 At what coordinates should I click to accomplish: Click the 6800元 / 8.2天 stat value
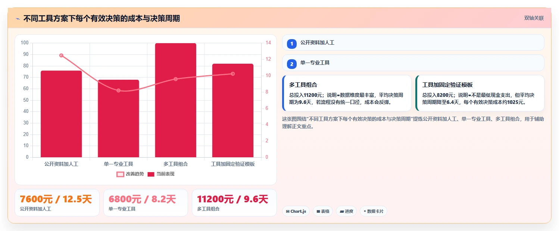tap(142, 199)
